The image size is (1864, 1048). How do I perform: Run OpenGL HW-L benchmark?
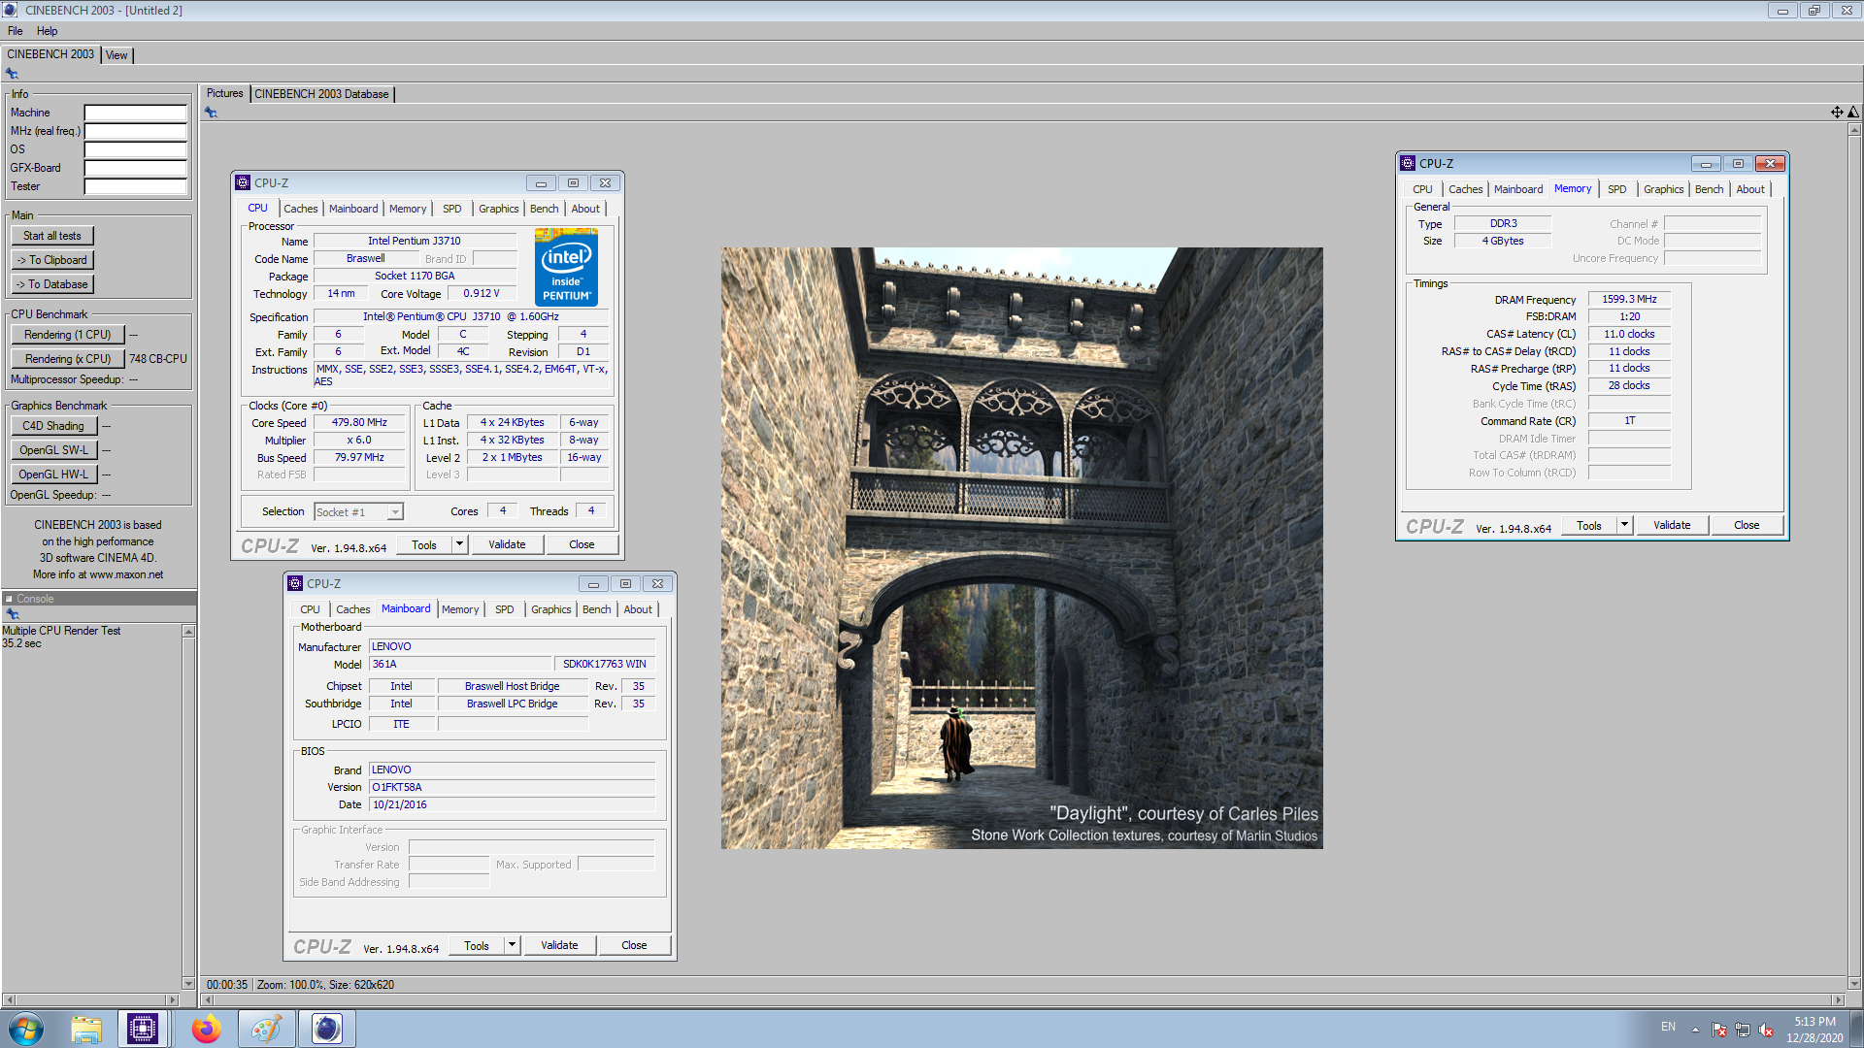pyautogui.click(x=54, y=475)
